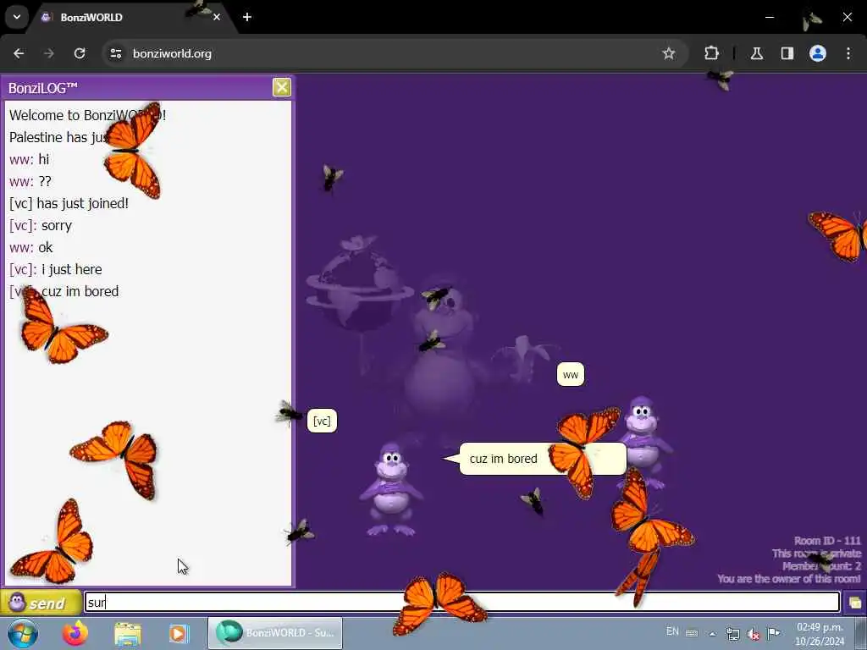This screenshot has width=867, height=650.
Task: Open the media player taskbar icon
Action: [x=179, y=633]
